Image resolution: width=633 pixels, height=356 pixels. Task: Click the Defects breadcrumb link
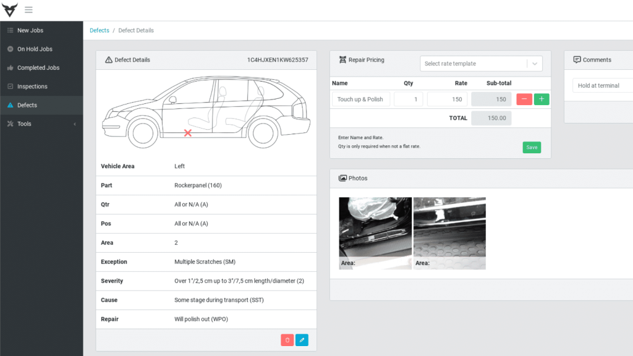coord(99,30)
